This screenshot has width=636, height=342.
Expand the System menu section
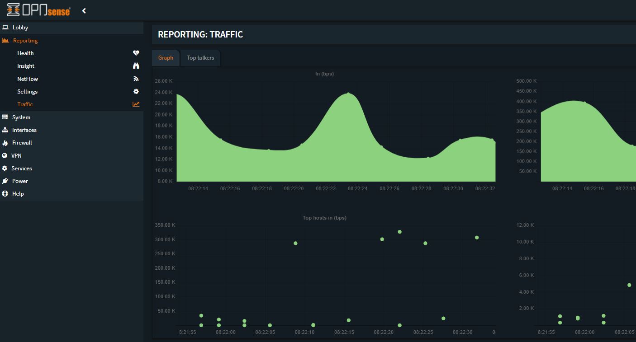(21, 117)
